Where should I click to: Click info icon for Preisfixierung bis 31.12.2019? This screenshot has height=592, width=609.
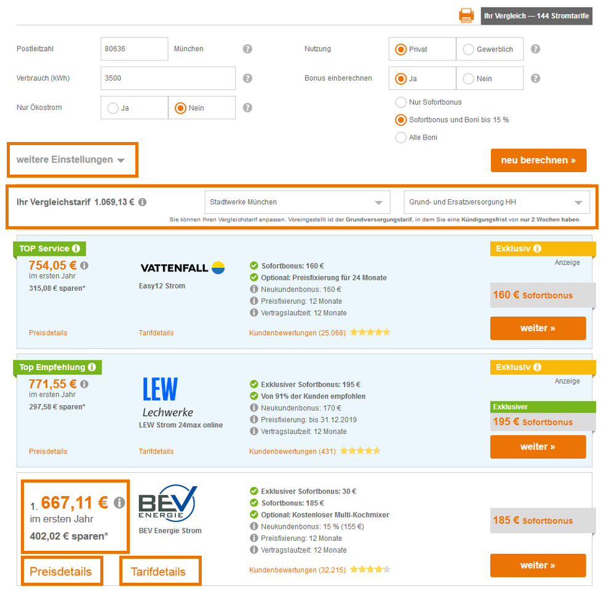click(x=254, y=419)
